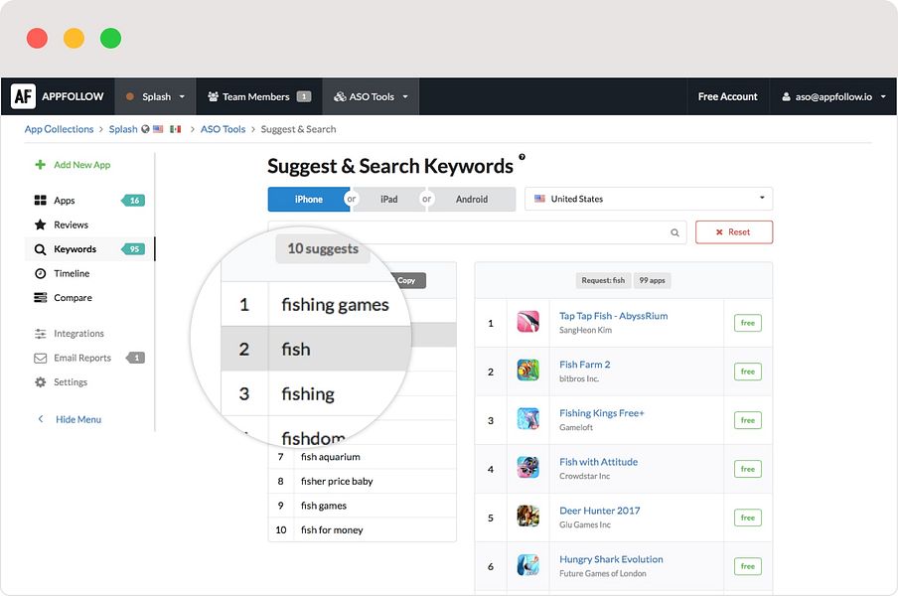Click the Reset button
Viewport: 898px width, 596px height.
tap(733, 231)
